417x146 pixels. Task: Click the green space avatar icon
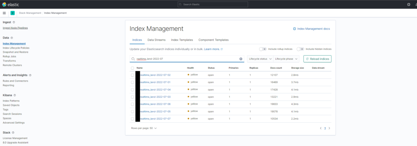coord(13,13)
